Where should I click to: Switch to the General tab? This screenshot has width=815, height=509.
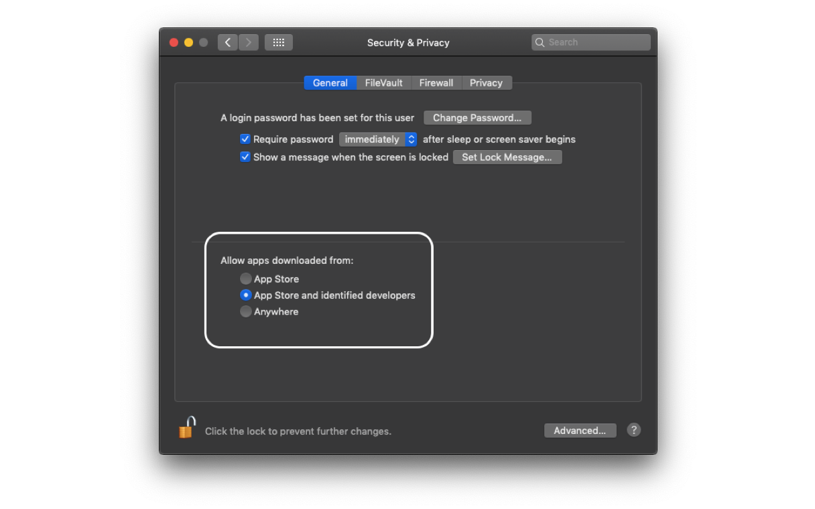click(x=330, y=83)
